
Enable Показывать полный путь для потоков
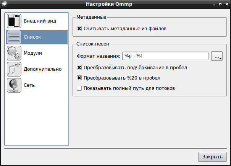pyautogui.click(x=79, y=88)
